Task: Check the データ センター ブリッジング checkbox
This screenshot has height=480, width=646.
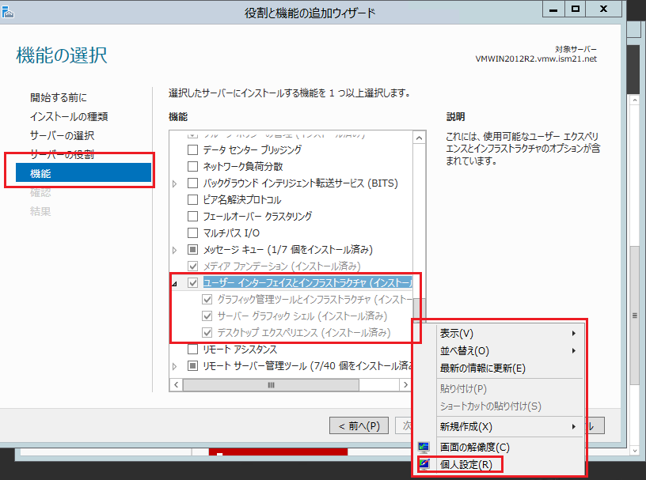Action: point(192,149)
